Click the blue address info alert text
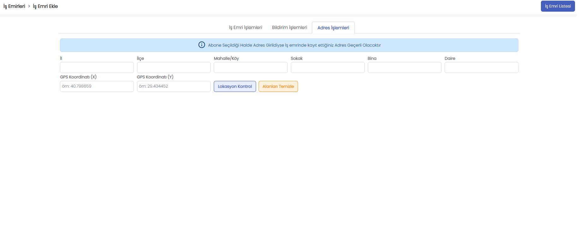Image resolution: width=581 pixels, height=243 pixels. point(294,45)
